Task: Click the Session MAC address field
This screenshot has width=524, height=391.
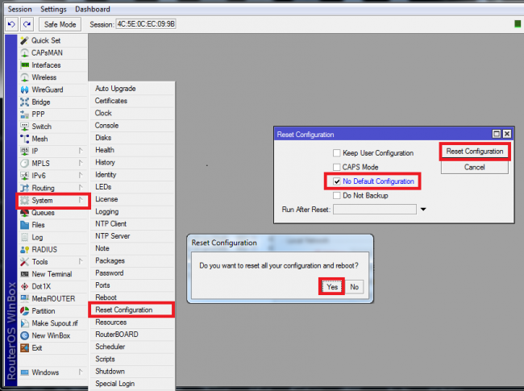Action: [146, 24]
